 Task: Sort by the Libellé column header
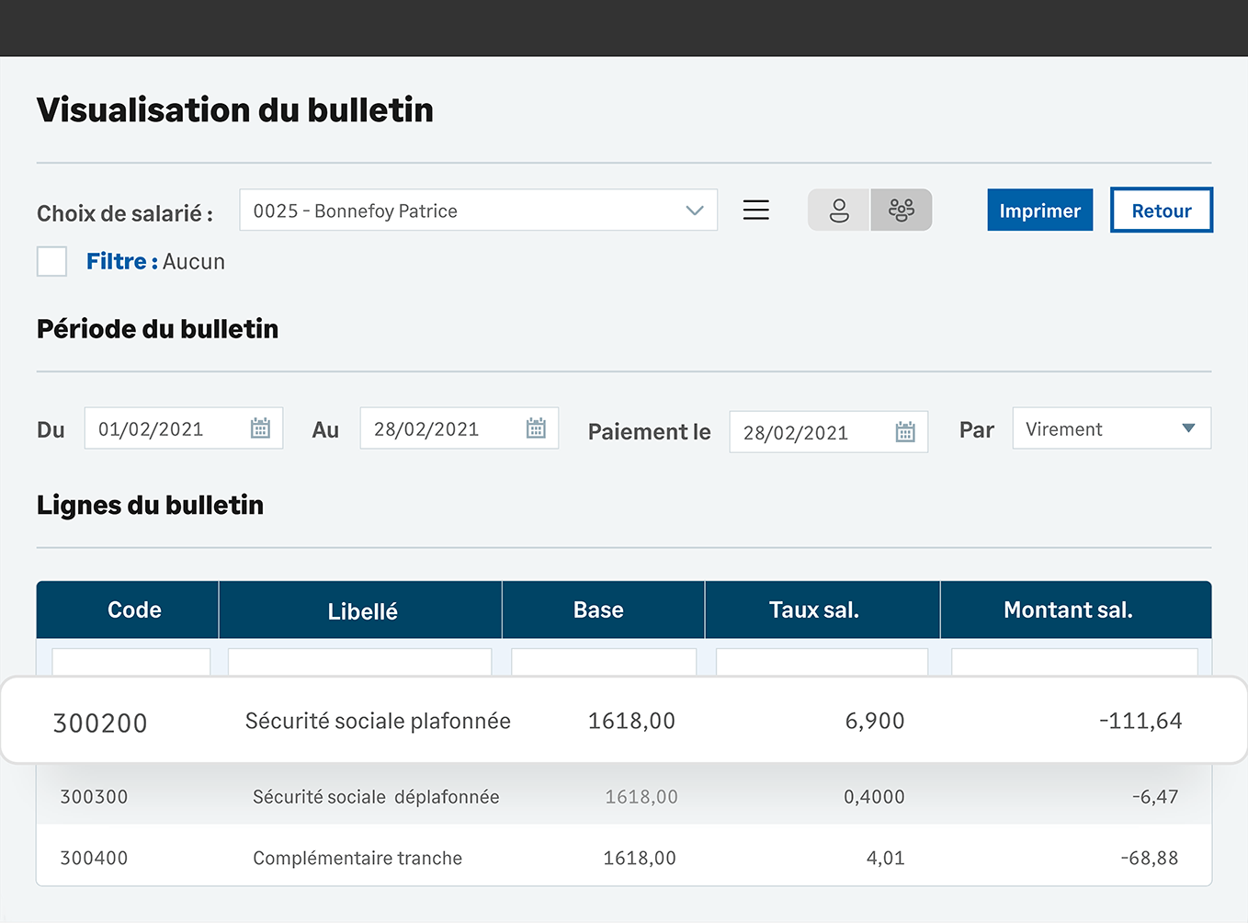click(362, 611)
